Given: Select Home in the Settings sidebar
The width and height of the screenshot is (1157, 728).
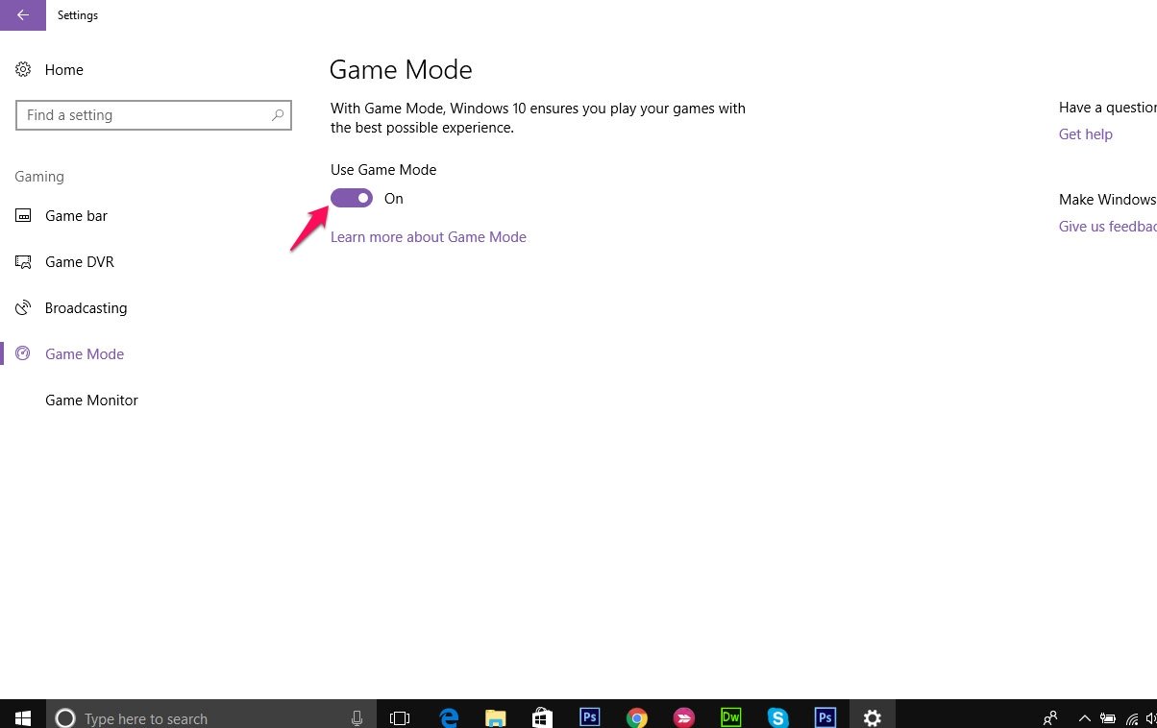Looking at the screenshot, I should coord(64,70).
